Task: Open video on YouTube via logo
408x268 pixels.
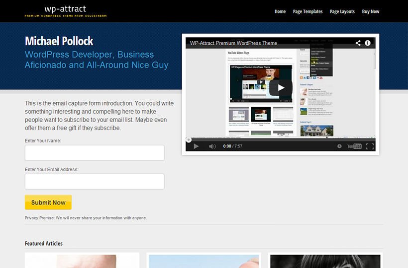Action: pyautogui.click(x=354, y=146)
